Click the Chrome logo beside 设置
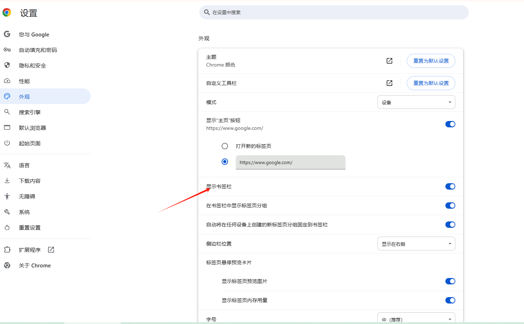This screenshot has height=324, width=524. [7, 13]
